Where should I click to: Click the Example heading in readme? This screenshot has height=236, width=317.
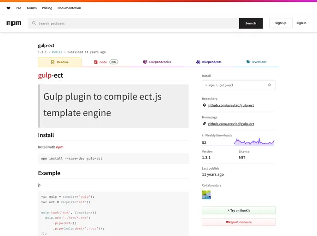49,173
